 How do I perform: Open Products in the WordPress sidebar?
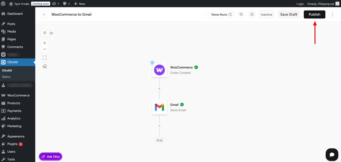14,103
